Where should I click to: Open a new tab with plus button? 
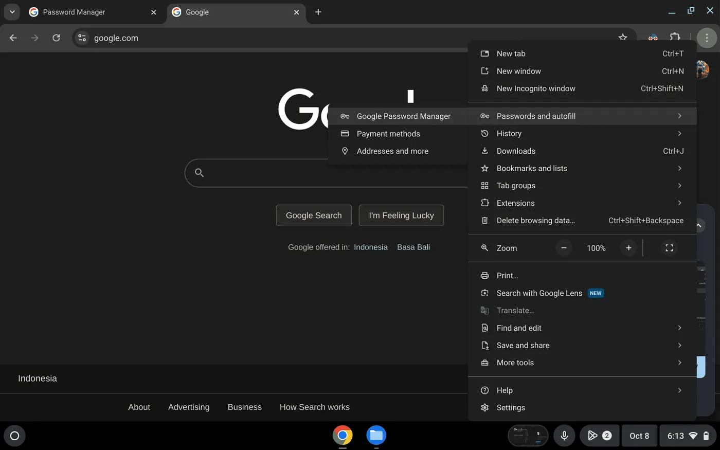318,12
